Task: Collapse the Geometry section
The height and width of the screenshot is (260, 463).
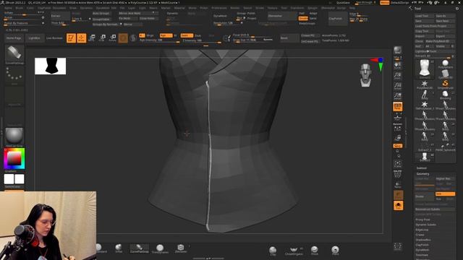Action: pos(422,174)
